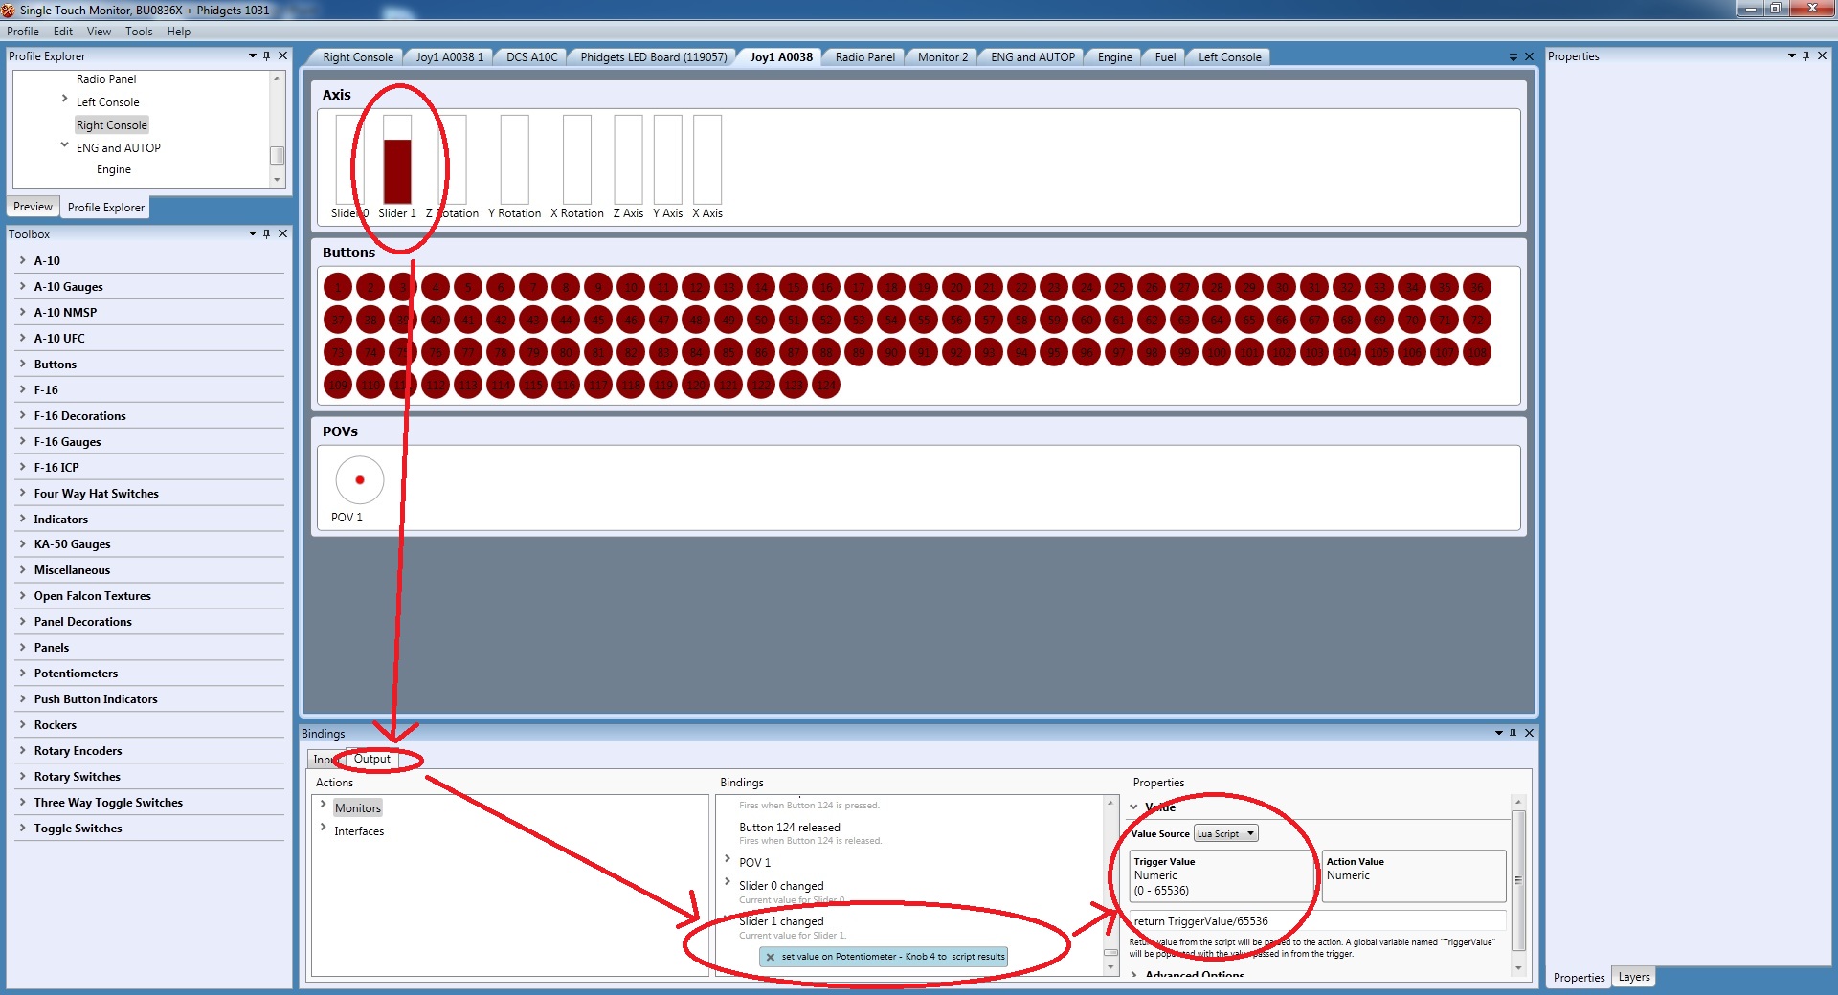Expand the F-16 ICP toolbox group
The image size is (1838, 995).
coord(23,467)
